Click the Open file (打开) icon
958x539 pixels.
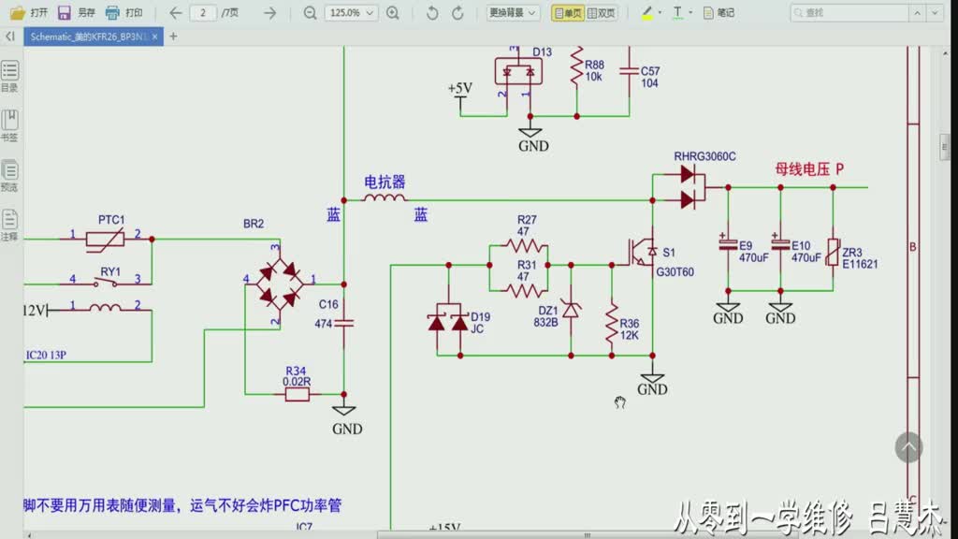(x=18, y=13)
